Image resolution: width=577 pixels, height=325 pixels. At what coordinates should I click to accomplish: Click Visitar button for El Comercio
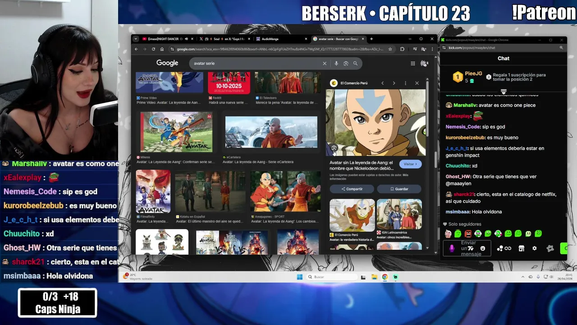click(x=410, y=164)
